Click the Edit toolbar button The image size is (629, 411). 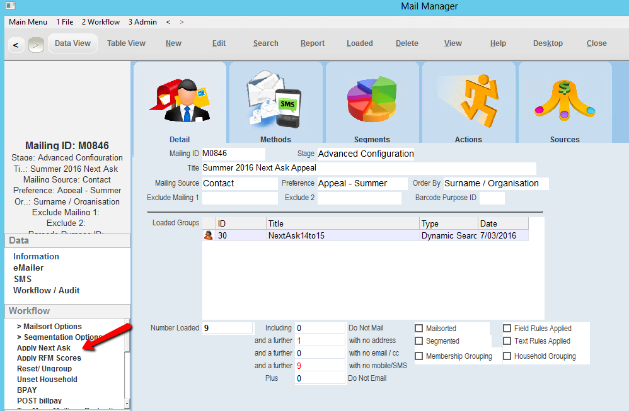pos(219,43)
